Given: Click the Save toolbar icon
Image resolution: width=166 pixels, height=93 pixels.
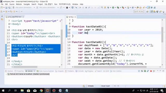Looking at the screenshot, I should tap(6, 7).
